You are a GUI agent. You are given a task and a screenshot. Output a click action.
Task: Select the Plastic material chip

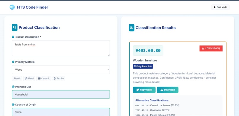click(x=17, y=79)
